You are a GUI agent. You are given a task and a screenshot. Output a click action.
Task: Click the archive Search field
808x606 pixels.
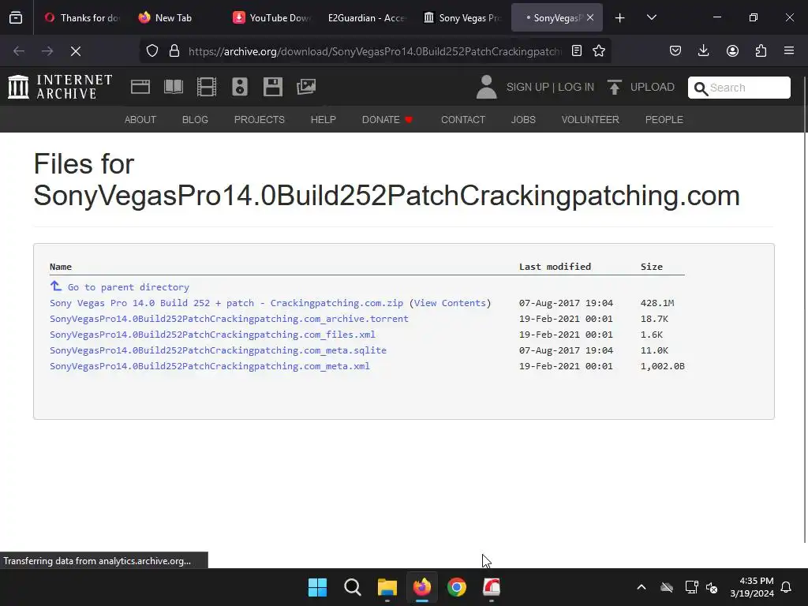click(x=739, y=88)
